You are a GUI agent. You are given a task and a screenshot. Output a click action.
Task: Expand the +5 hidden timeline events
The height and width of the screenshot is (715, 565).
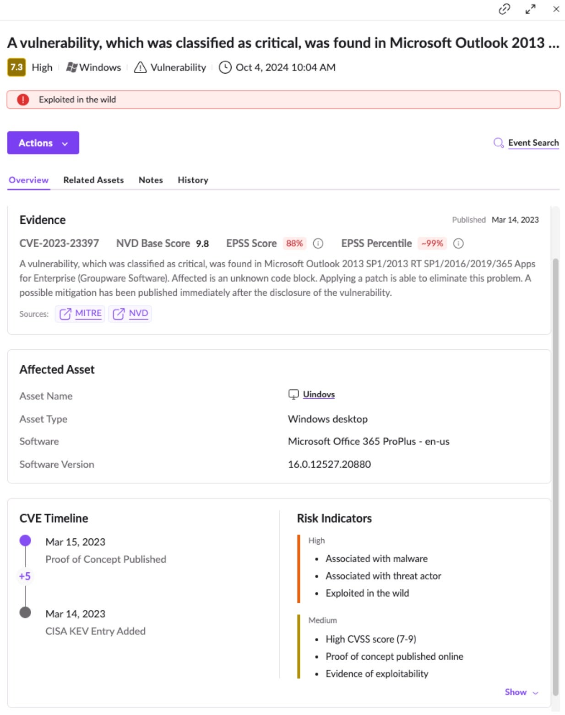click(25, 576)
